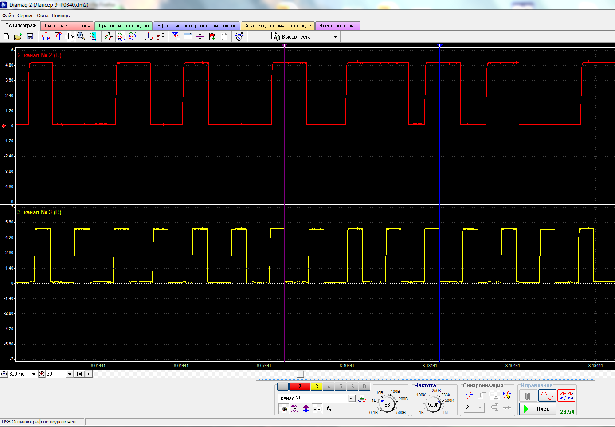Viewport: 615px width, 427px height.
Task: Toggle channel 5 button
Action: (x=341, y=387)
